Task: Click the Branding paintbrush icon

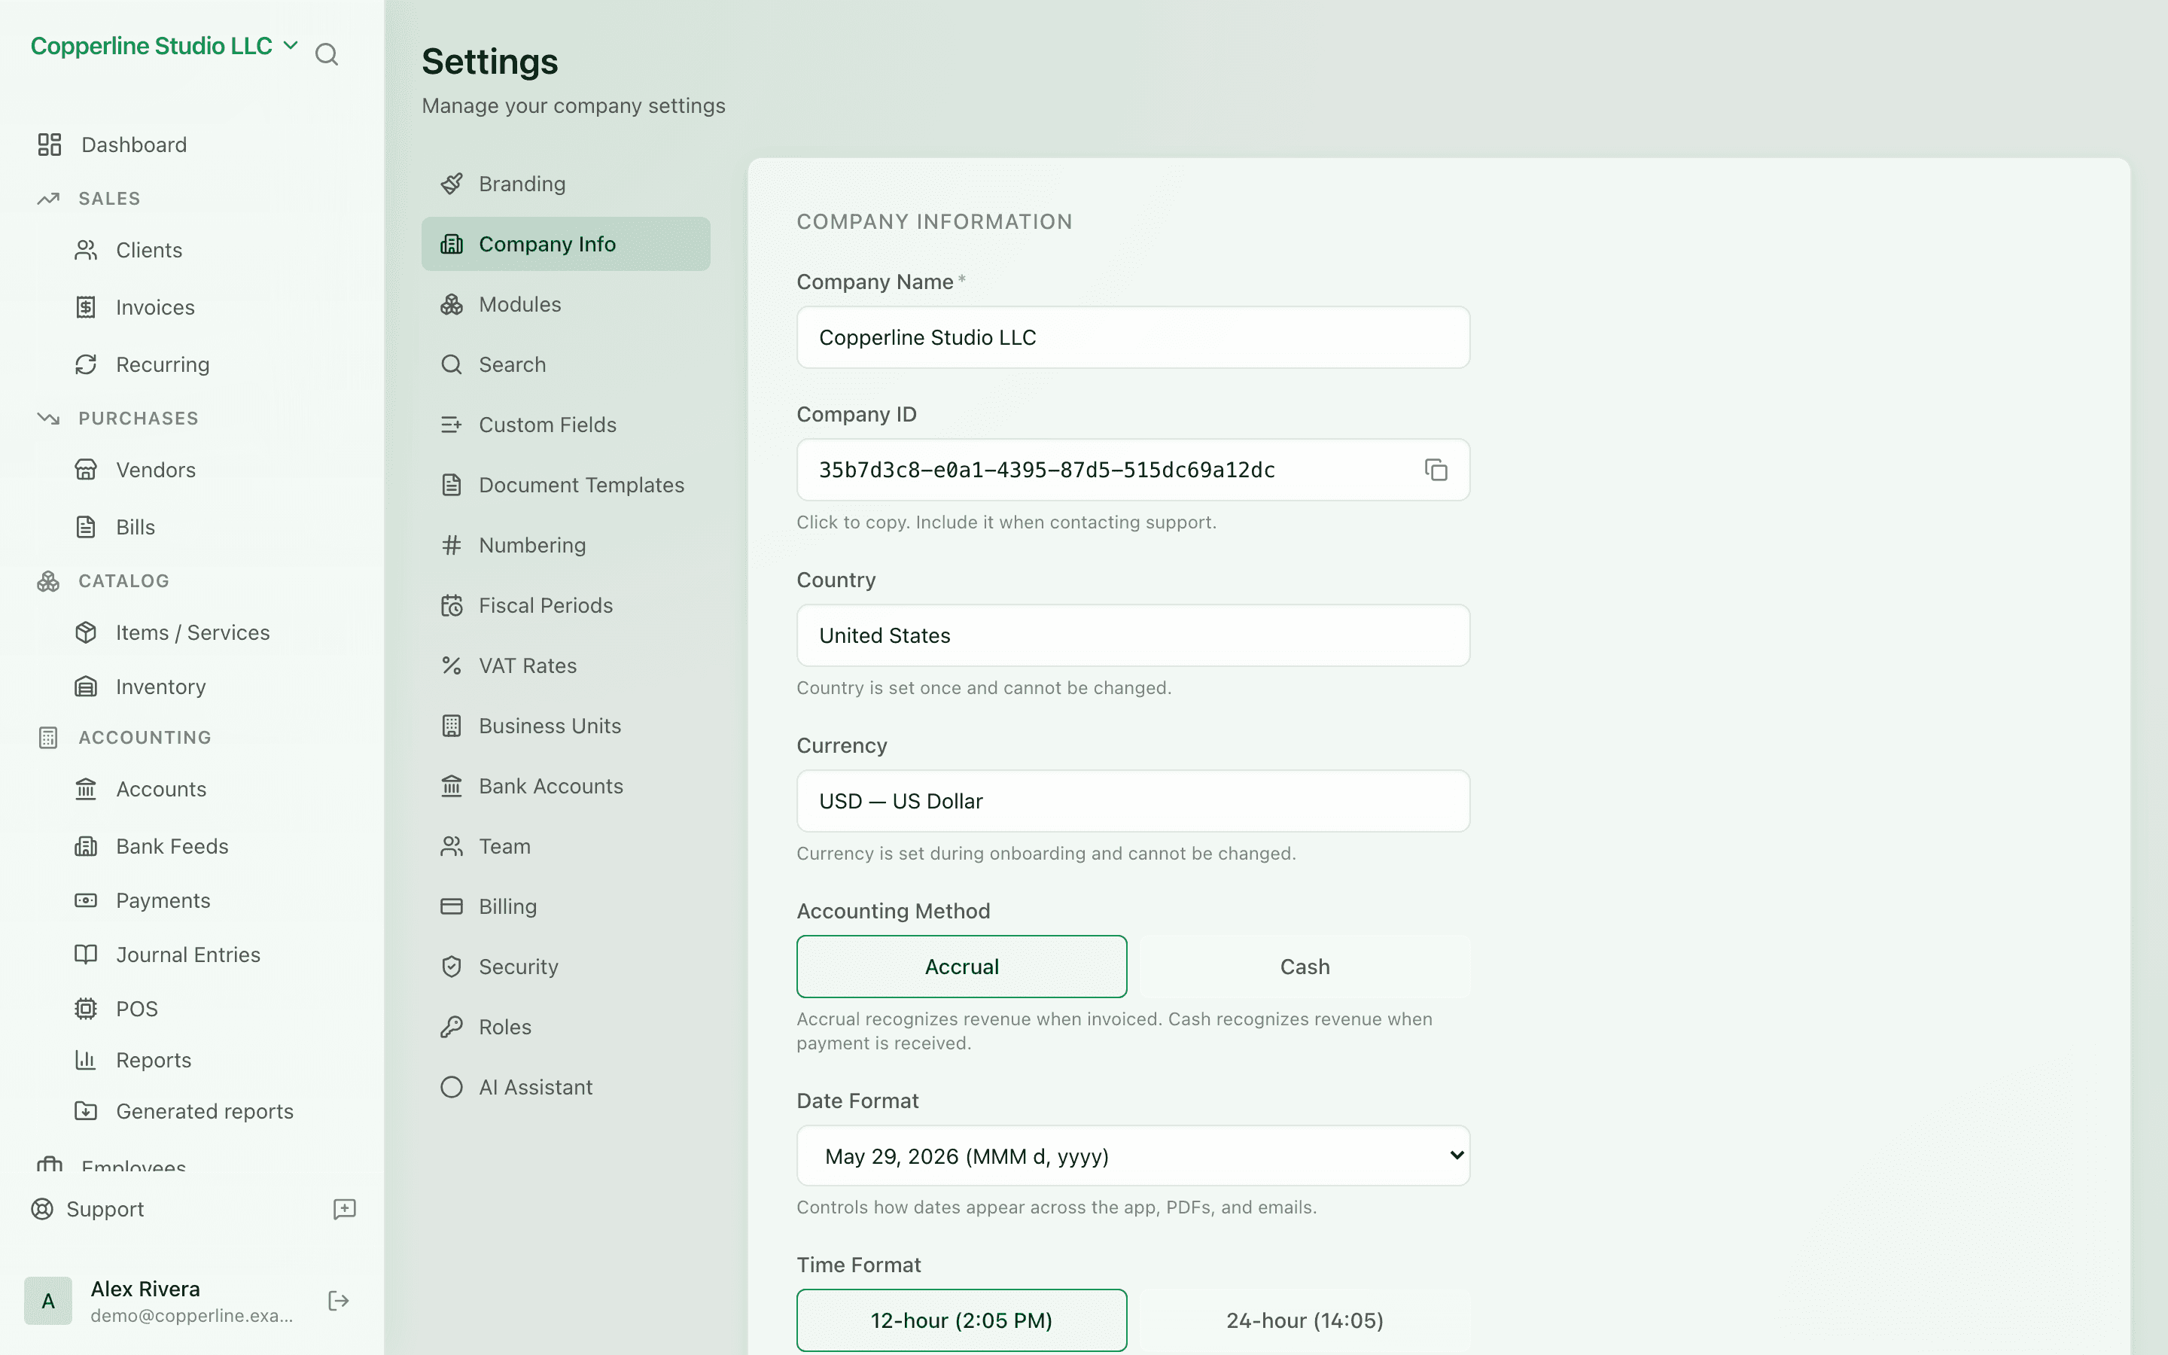Action: (452, 184)
